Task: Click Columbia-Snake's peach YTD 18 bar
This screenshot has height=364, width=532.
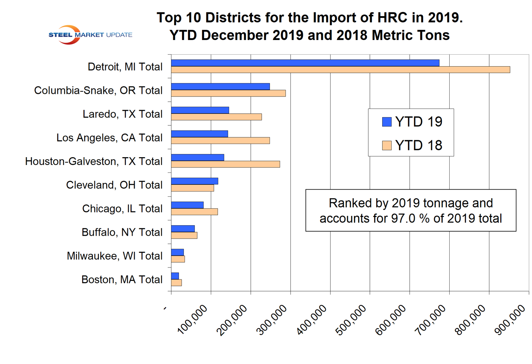Action: pyautogui.click(x=228, y=93)
